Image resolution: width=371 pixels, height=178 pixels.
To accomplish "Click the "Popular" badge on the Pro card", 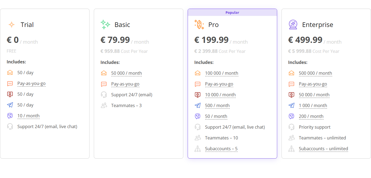I will pyautogui.click(x=232, y=12).
